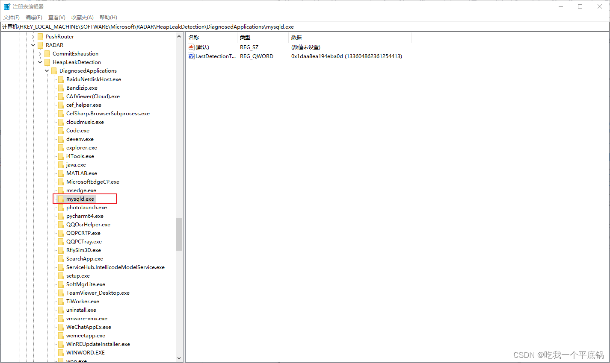Click the REG_QWORD type cell

click(x=257, y=56)
